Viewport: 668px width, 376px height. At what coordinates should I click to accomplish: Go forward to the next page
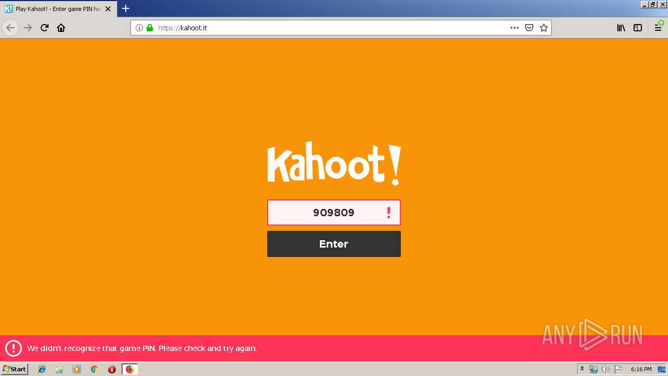[28, 28]
